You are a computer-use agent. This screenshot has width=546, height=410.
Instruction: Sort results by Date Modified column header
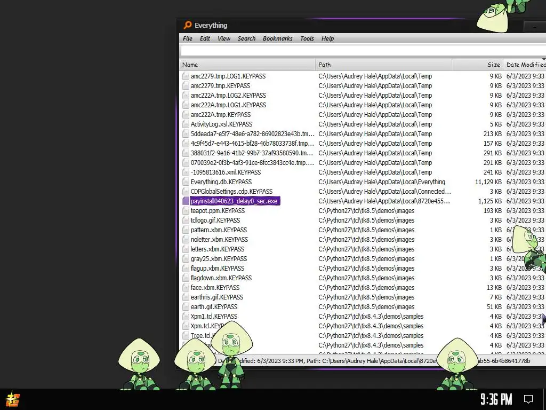pyautogui.click(x=525, y=65)
